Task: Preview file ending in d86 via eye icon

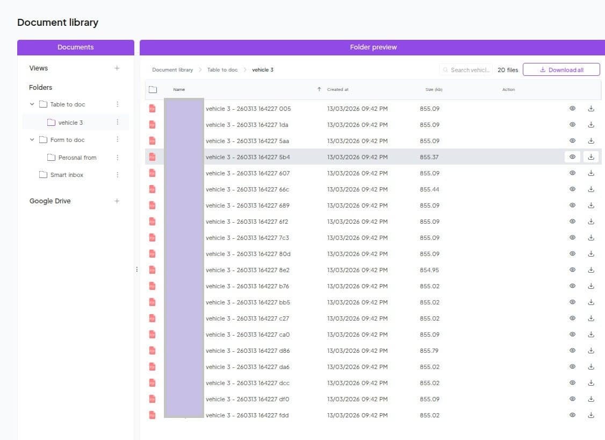Action: (x=572, y=351)
